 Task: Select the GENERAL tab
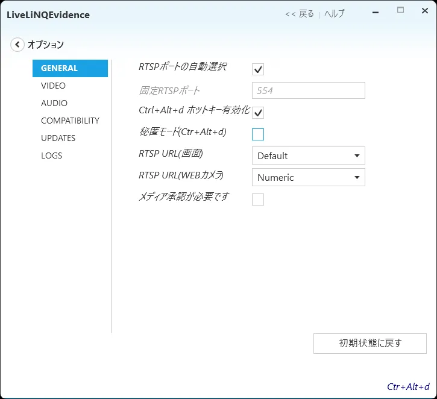coord(71,68)
